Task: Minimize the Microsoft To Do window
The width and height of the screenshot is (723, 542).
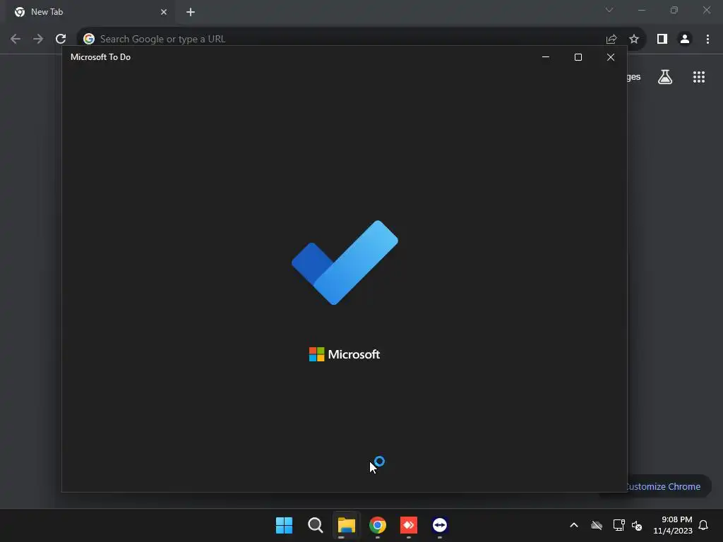Action: coord(546,57)
